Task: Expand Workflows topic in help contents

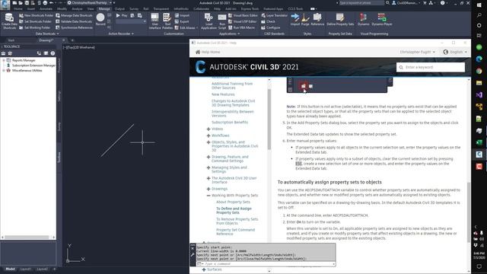Action: pyautogui.click(x=208, y=135)
